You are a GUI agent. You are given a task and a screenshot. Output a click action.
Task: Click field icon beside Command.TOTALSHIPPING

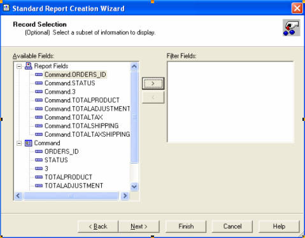(x=39, y=126)
